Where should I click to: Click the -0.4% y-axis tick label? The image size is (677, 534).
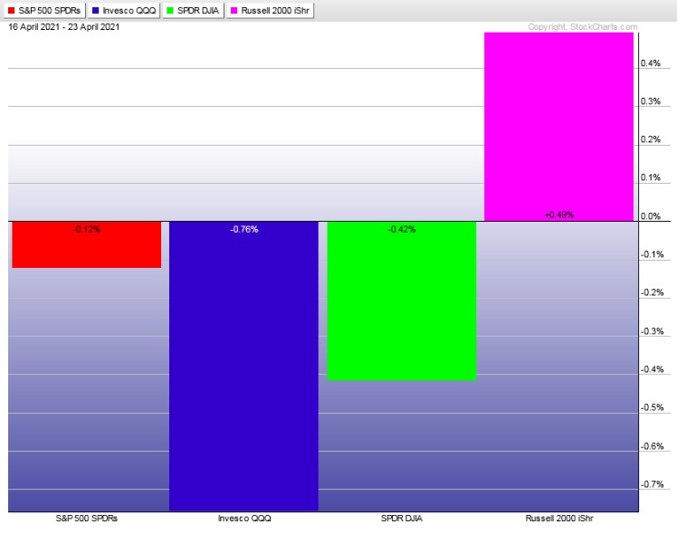(x=652, y=369)
